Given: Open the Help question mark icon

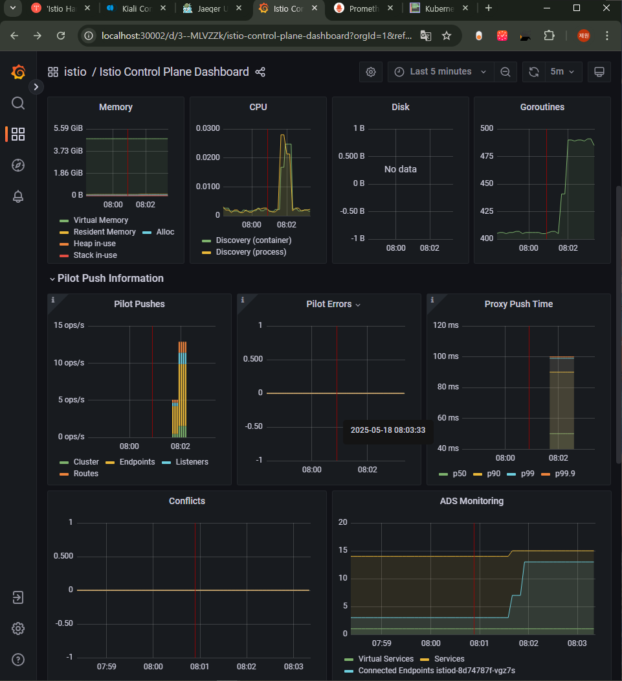Looking at the screenshot, I should pyautogui.click(x=18, y=660).
